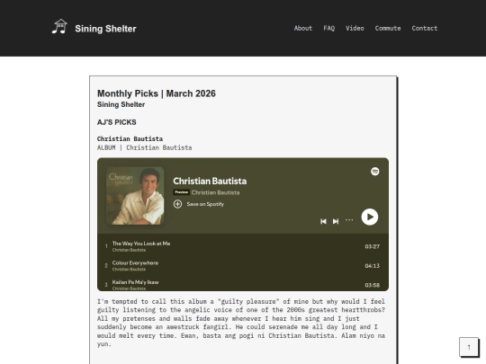Open the FAQ nav link
The height and width of the screenshot is (364, 486).
point(329,28)
